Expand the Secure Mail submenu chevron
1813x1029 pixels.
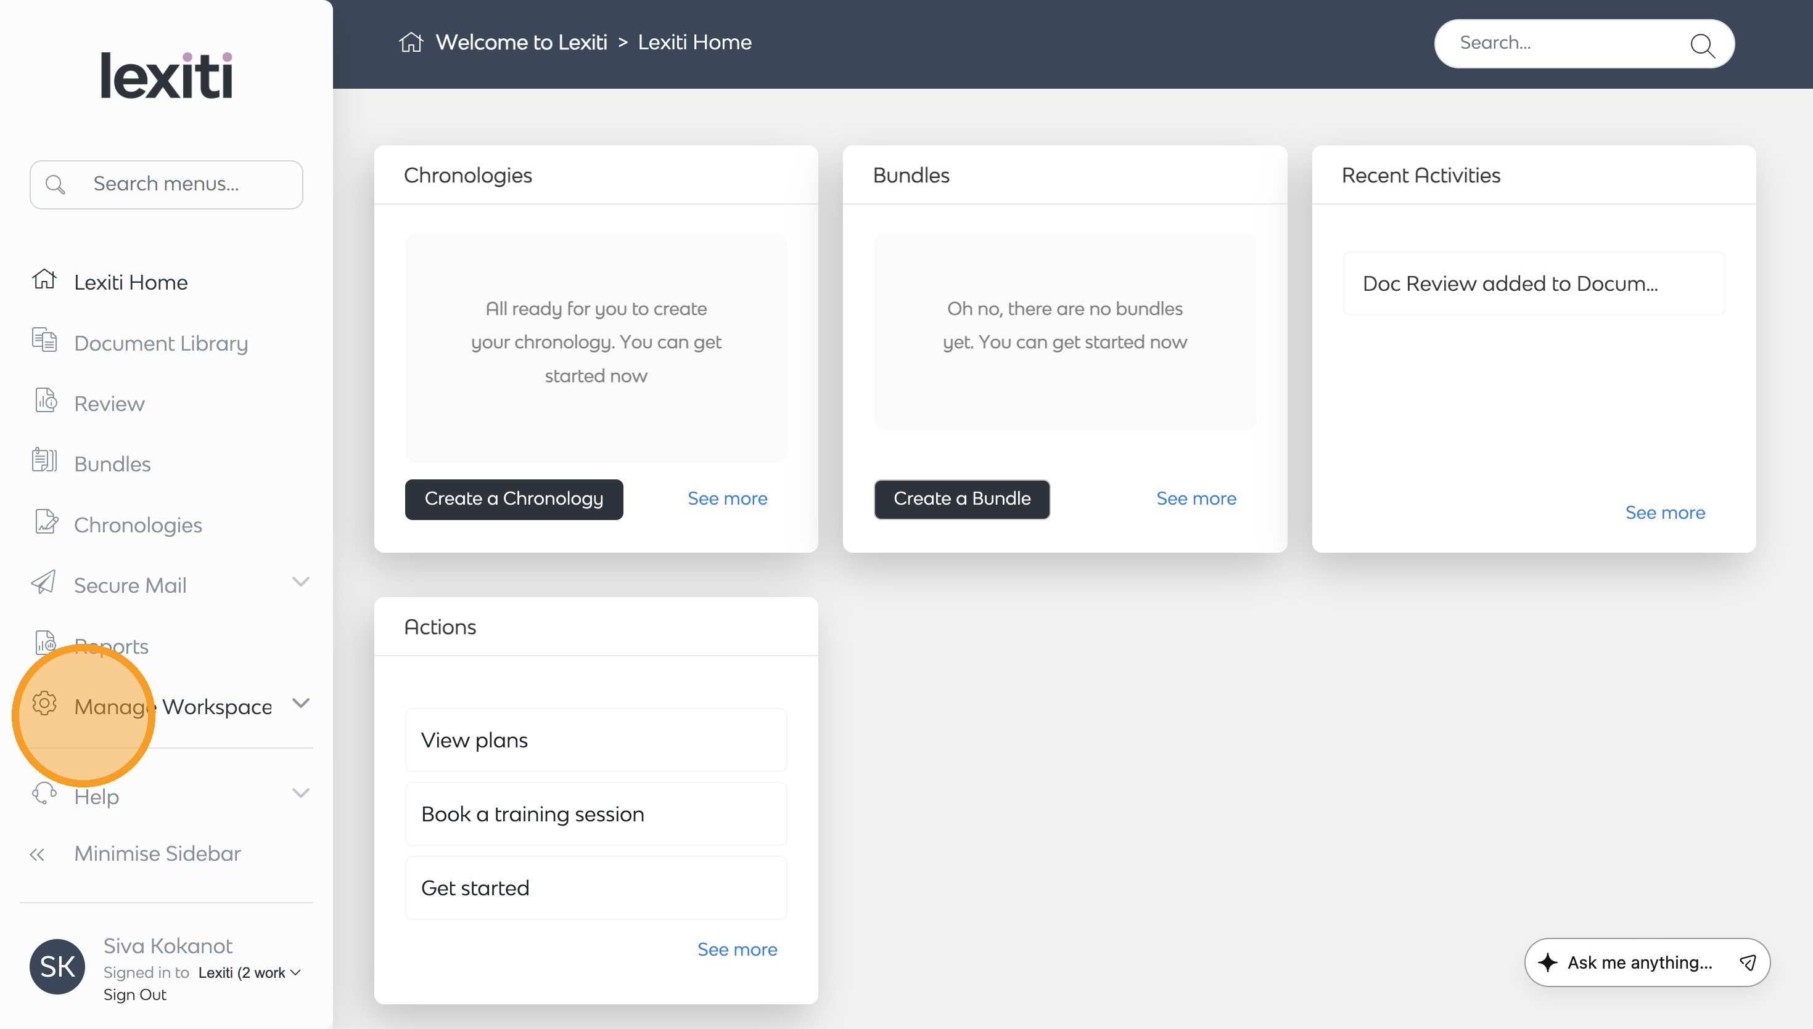point(300,582)
